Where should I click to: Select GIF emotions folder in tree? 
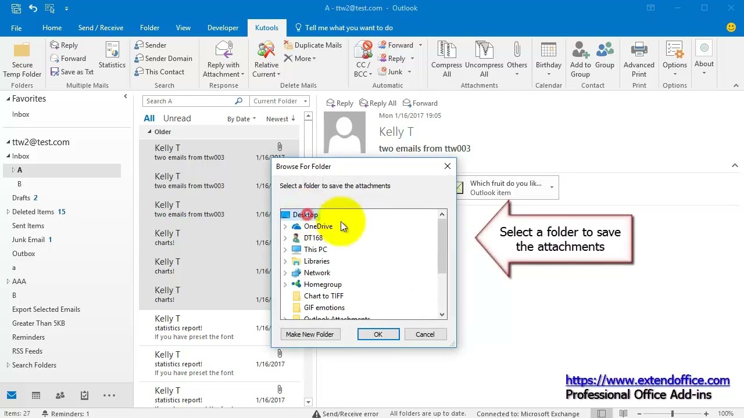[324, 308]
